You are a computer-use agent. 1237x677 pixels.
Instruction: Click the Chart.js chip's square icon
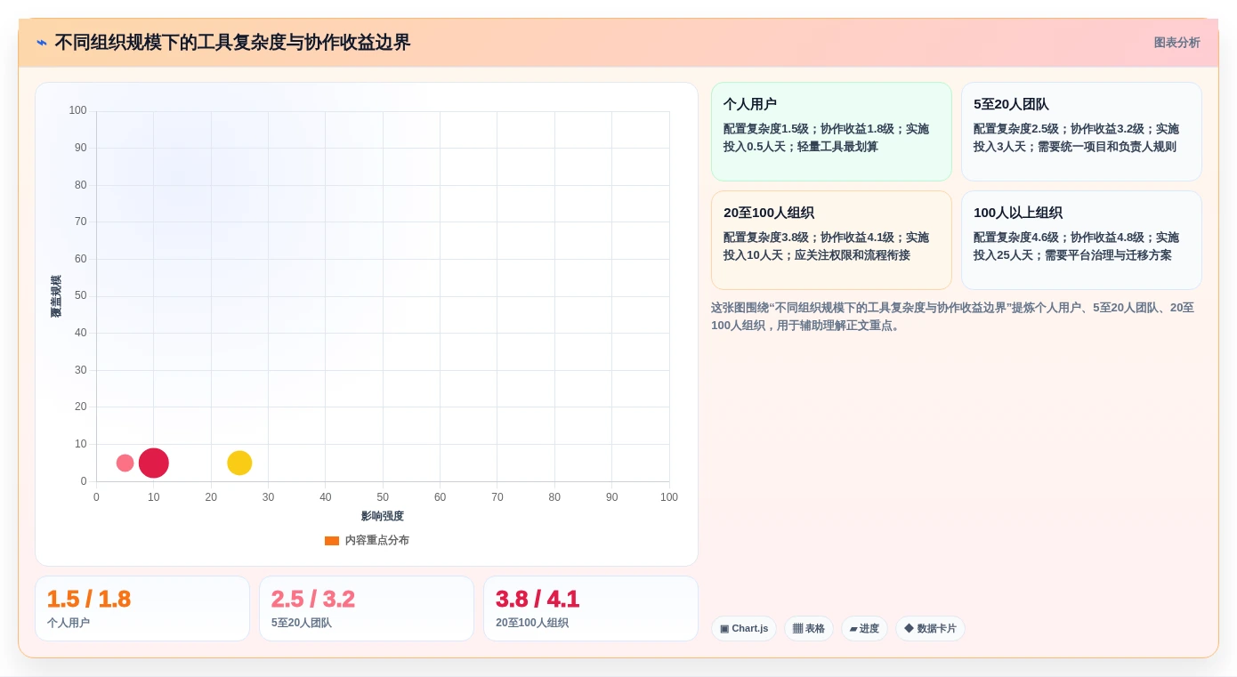click(724, 628)
